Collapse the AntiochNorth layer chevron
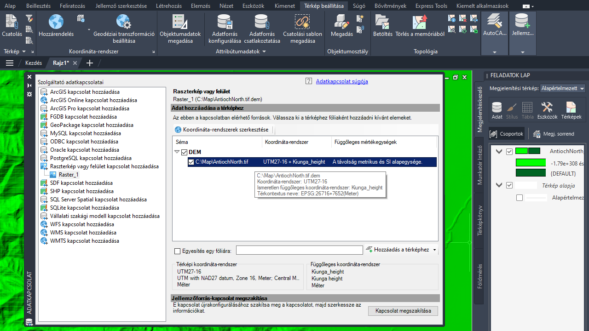589x331 pixels. [499, 151]
